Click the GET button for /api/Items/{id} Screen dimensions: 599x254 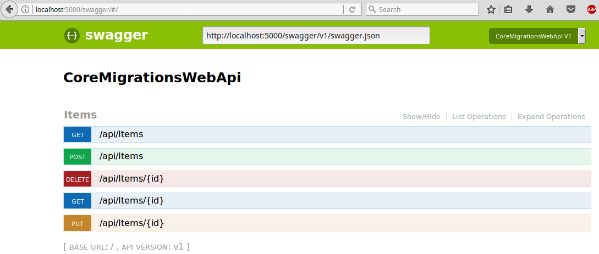78,201
